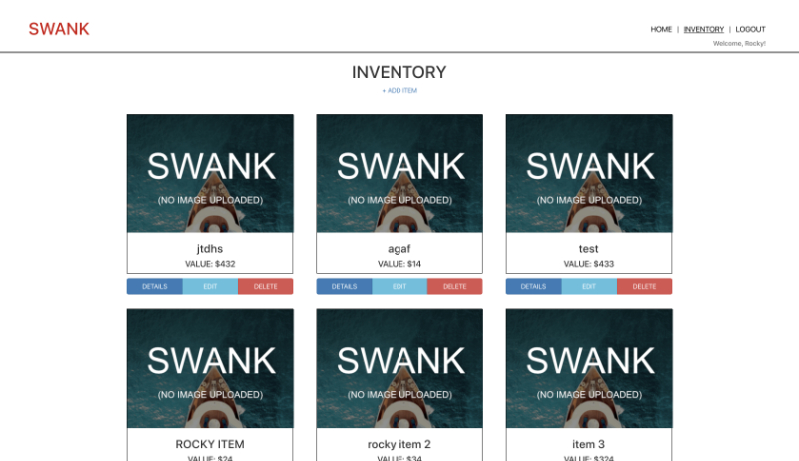Screen dimensions: 799x461
Task: Select the test item thumbnail image
Action: click(589, 174)
